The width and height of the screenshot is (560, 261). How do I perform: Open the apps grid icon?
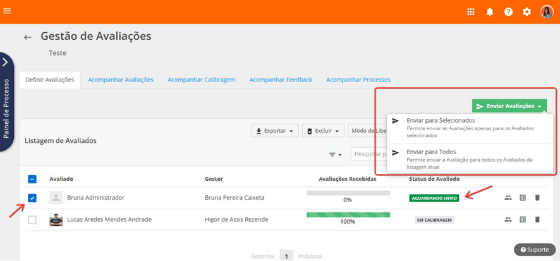coord(471,12)
